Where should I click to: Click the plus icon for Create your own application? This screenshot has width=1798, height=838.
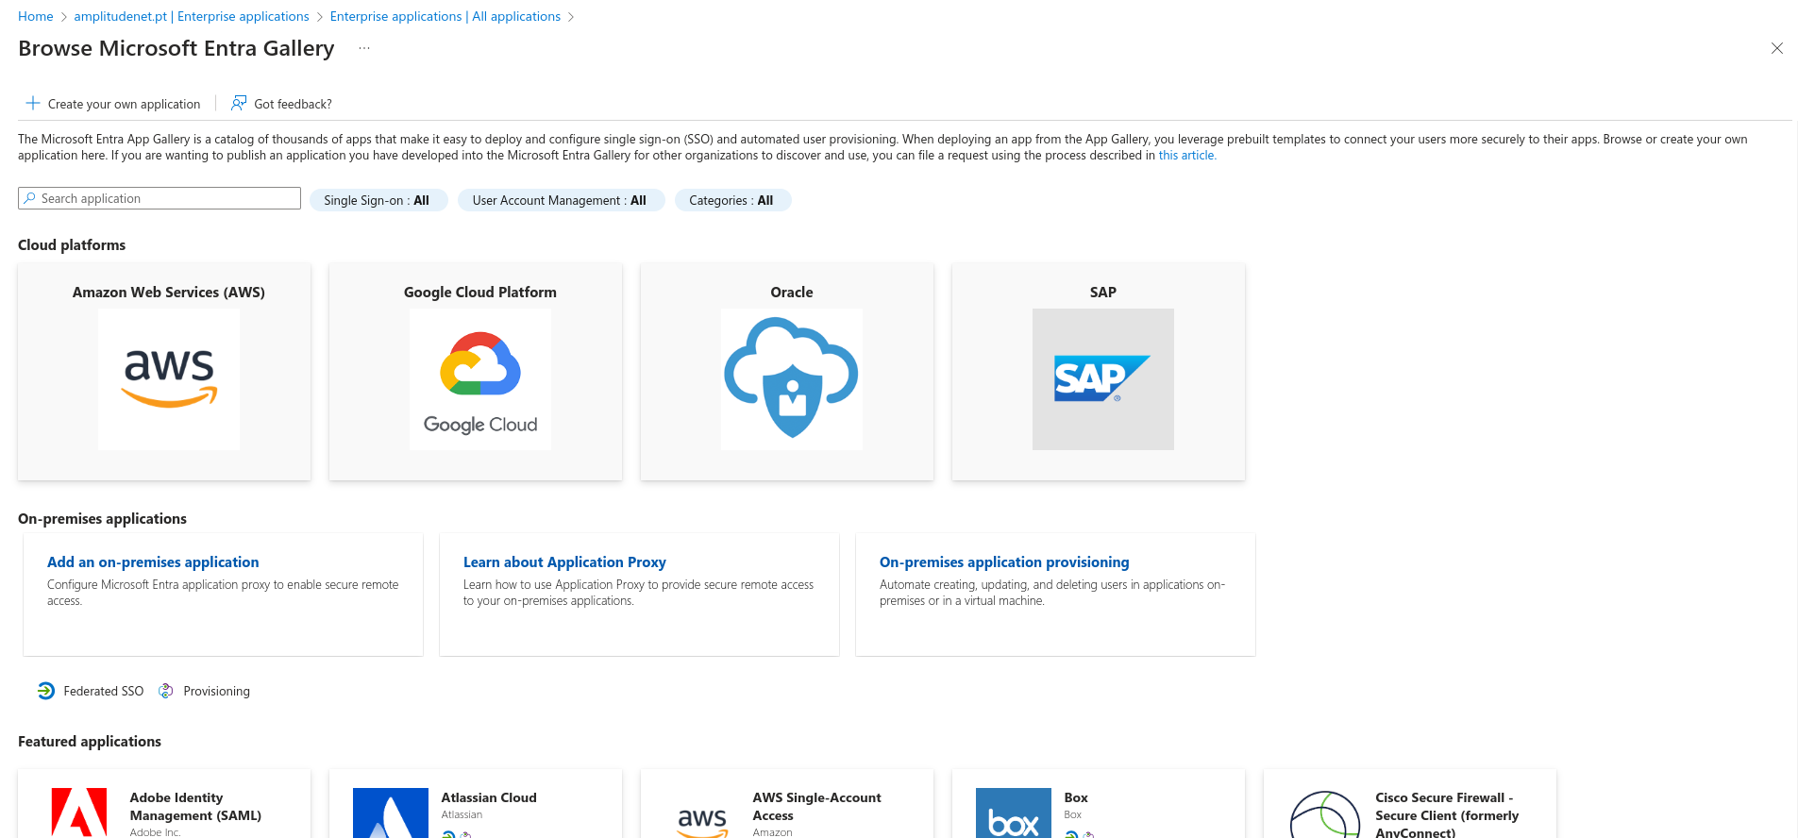click(33, 103)
